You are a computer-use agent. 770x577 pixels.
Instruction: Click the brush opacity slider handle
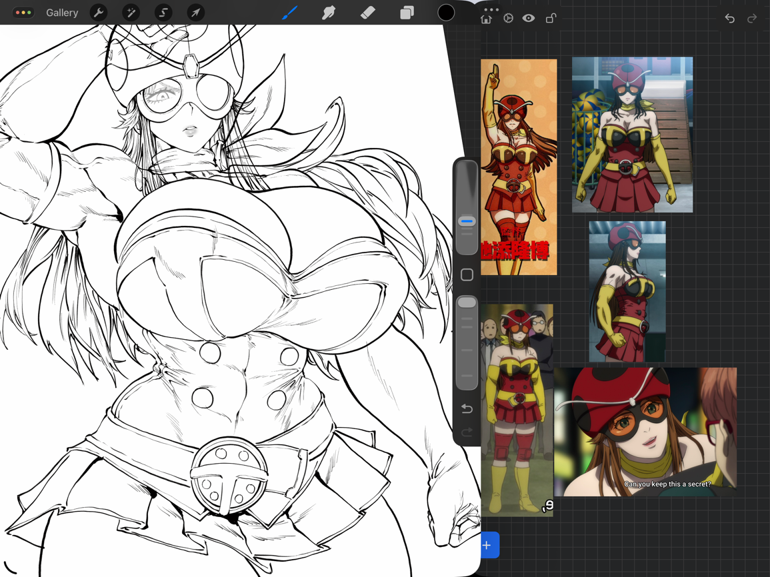[467, 302]
